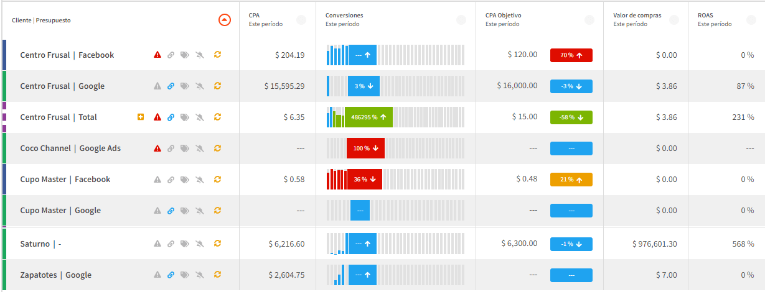This screenshot has width=765, height=292.
Task: Click the orange 21 % badge for Cupo Master
Action: tap(571, 179)
